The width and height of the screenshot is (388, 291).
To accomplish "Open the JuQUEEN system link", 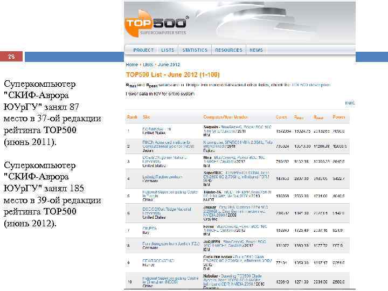I will click(234, 244).
